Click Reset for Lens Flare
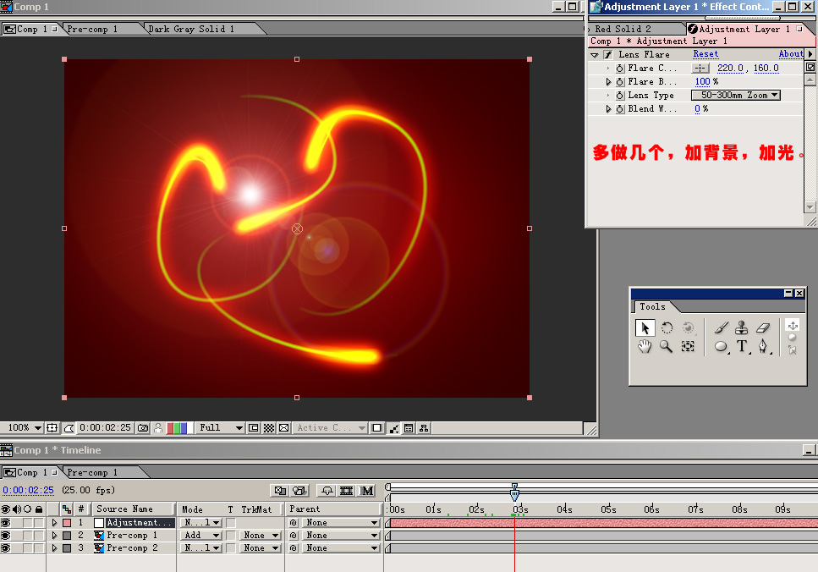Image resolution: width=818 pixels, height=572 pixels. [705, 54]
